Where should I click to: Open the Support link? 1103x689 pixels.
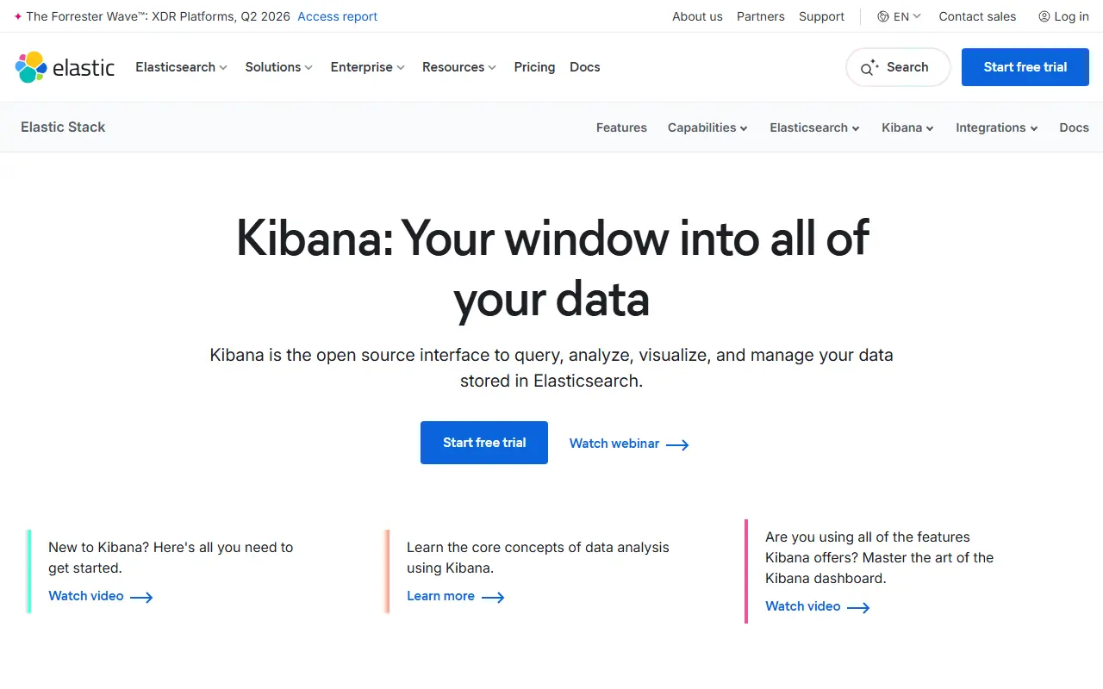click(x=821, y=16)
